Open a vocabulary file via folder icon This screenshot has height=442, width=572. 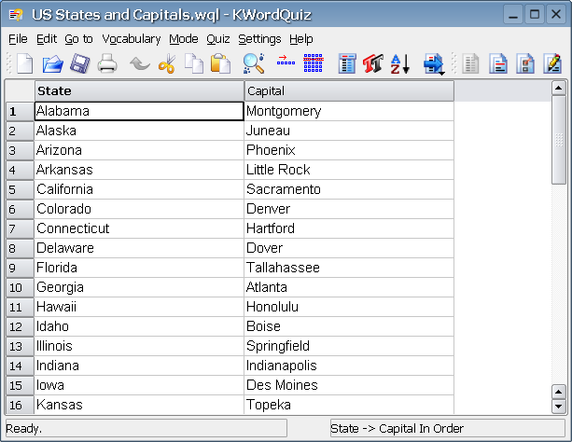[52, 63]
